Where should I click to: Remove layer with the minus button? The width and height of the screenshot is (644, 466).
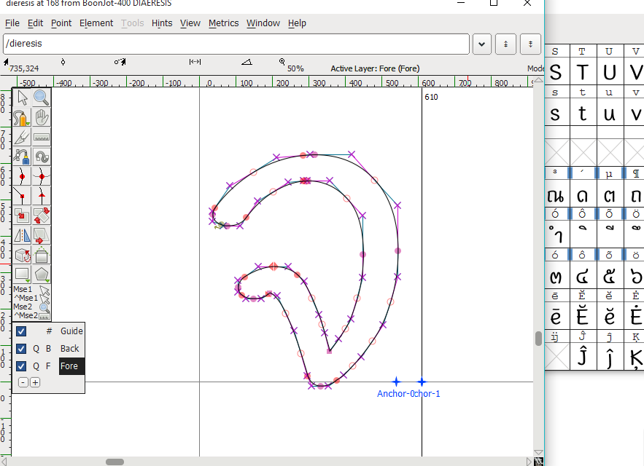(23, 383)
